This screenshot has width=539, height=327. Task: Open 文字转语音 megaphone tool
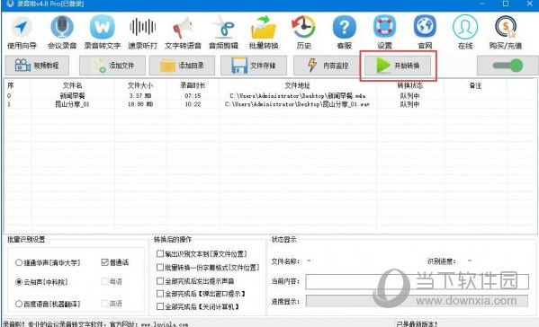point(183,32)
